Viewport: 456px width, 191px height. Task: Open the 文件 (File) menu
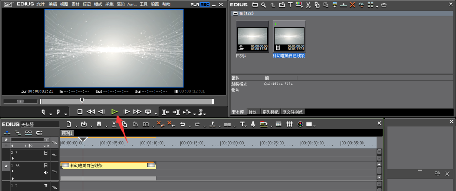point(41,5)
